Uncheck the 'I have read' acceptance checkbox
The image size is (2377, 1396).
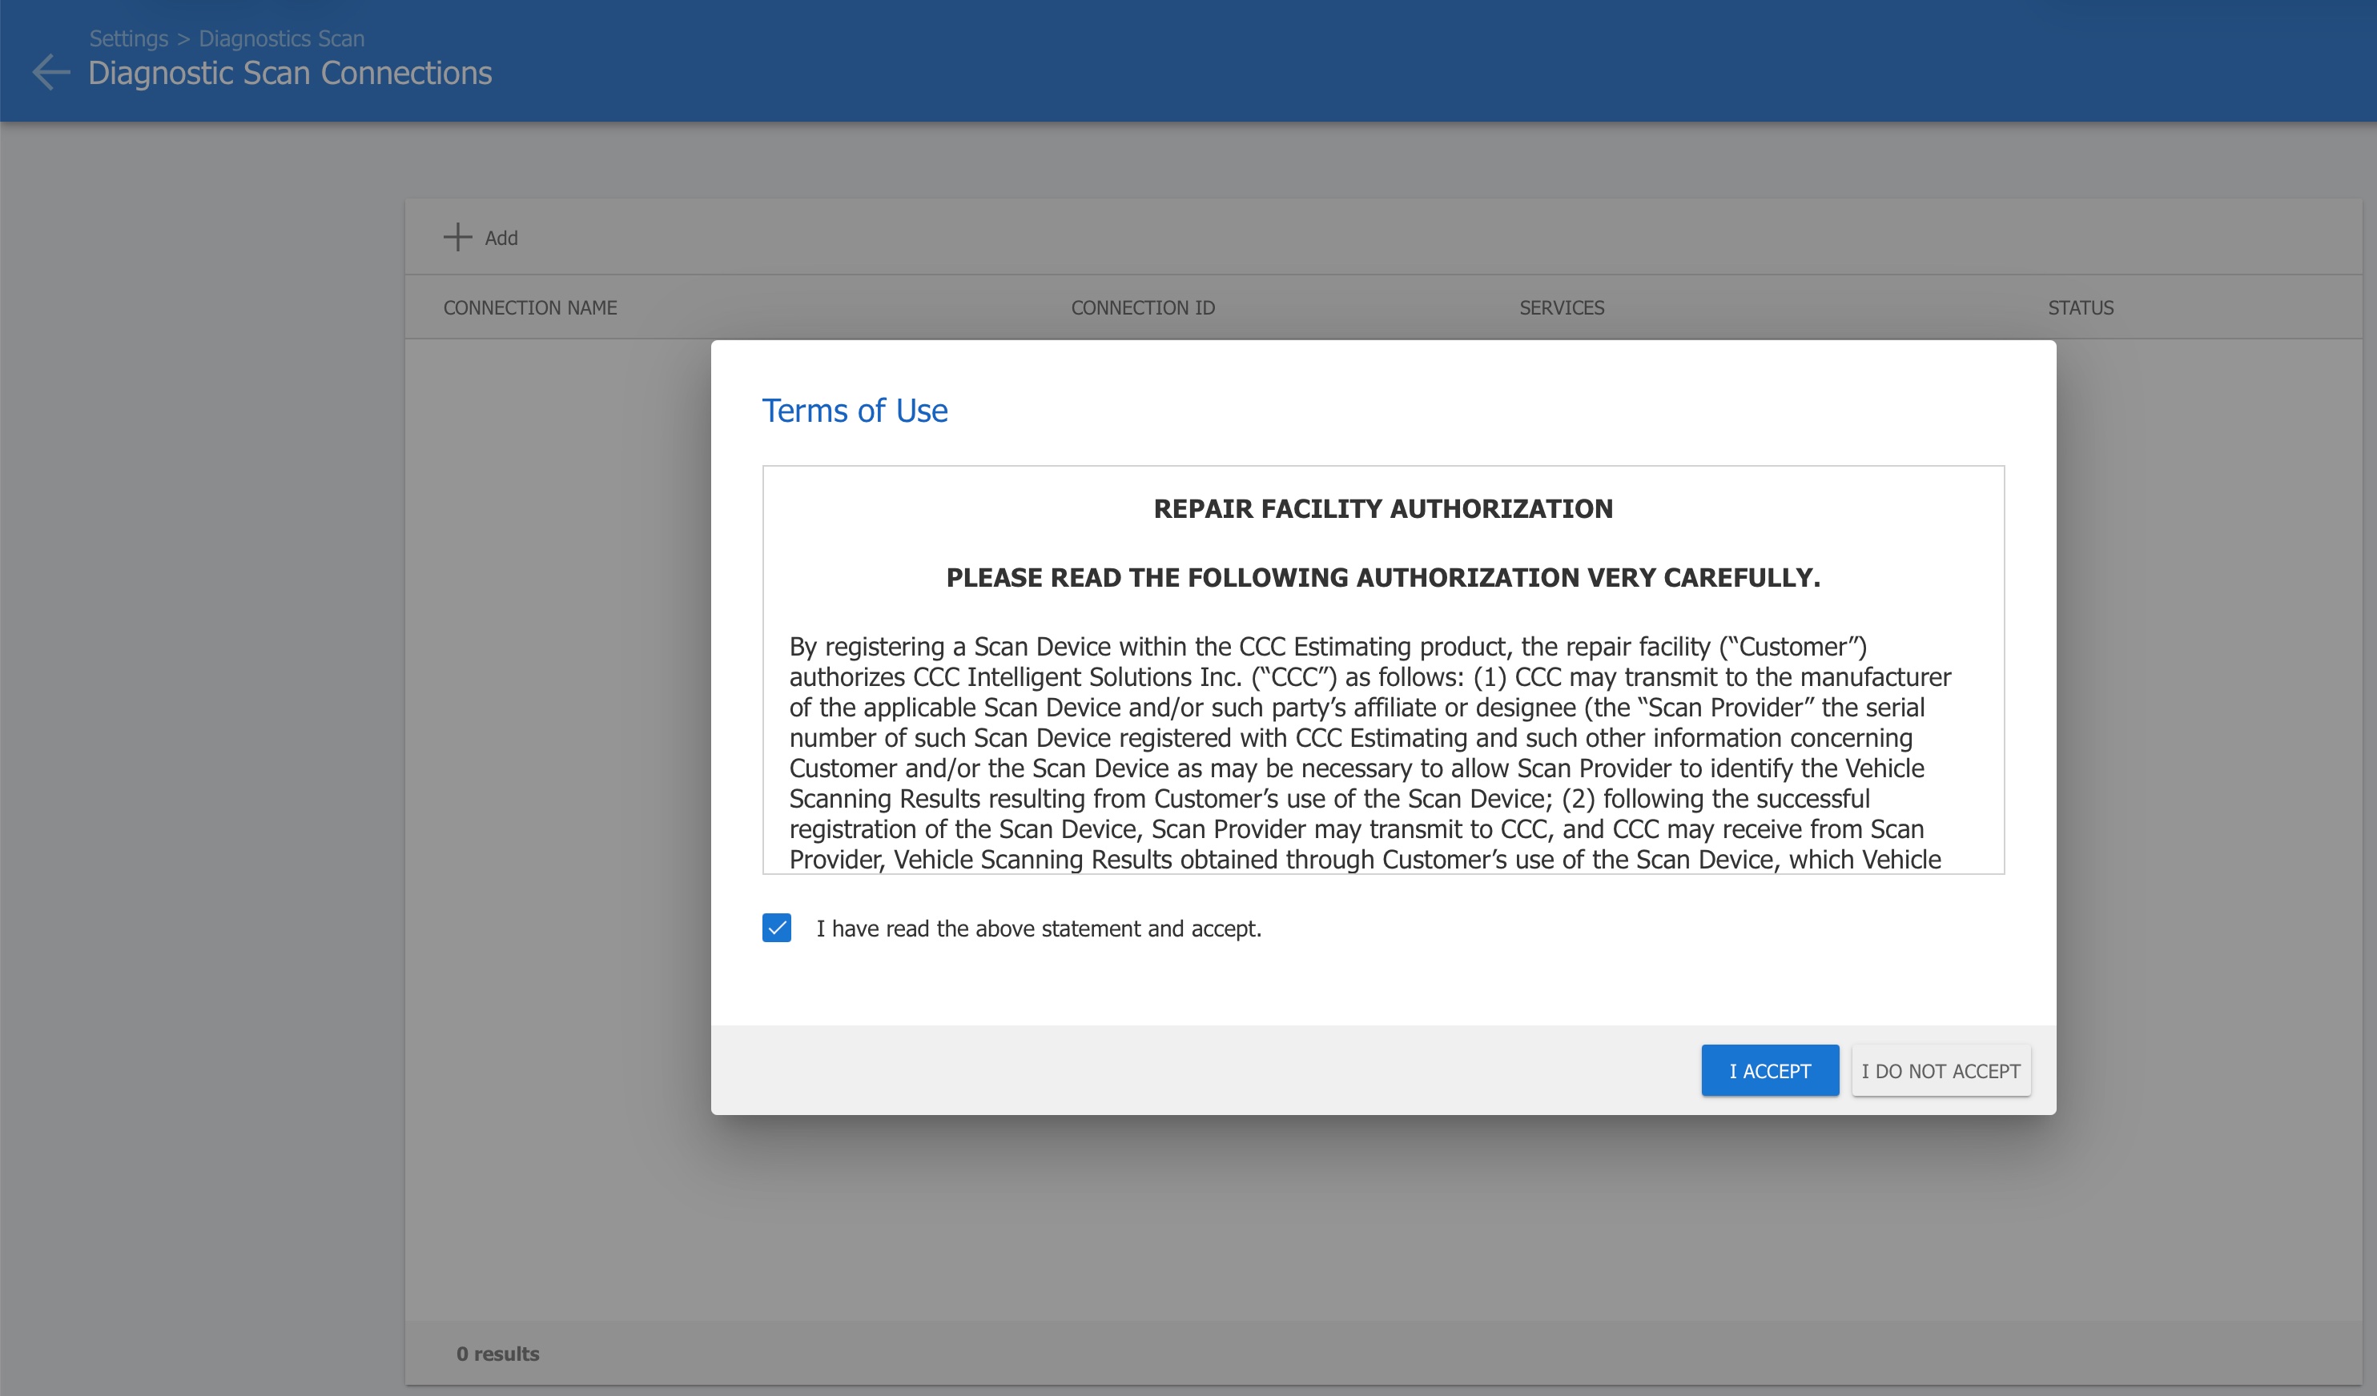(776, 928)
